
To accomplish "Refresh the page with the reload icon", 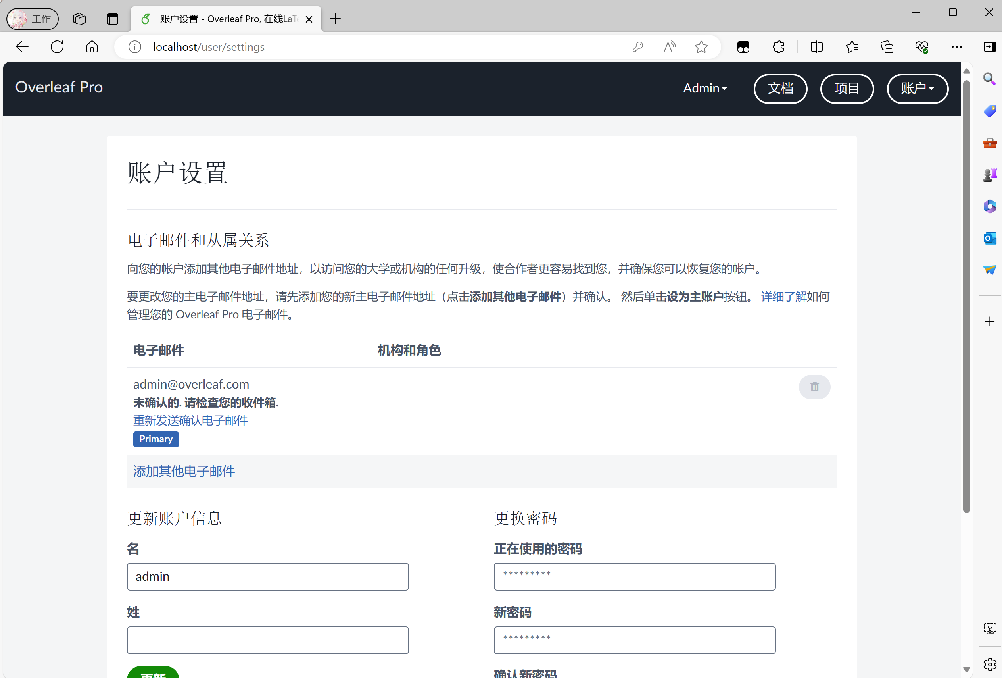I will pos(57,46).
